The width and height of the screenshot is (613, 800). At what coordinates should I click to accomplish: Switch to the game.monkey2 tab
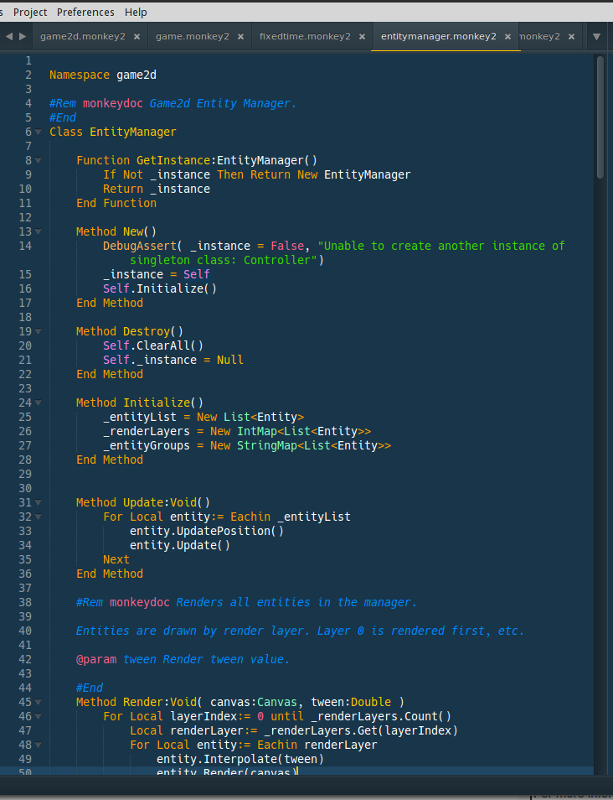click(x=192, y=37)
